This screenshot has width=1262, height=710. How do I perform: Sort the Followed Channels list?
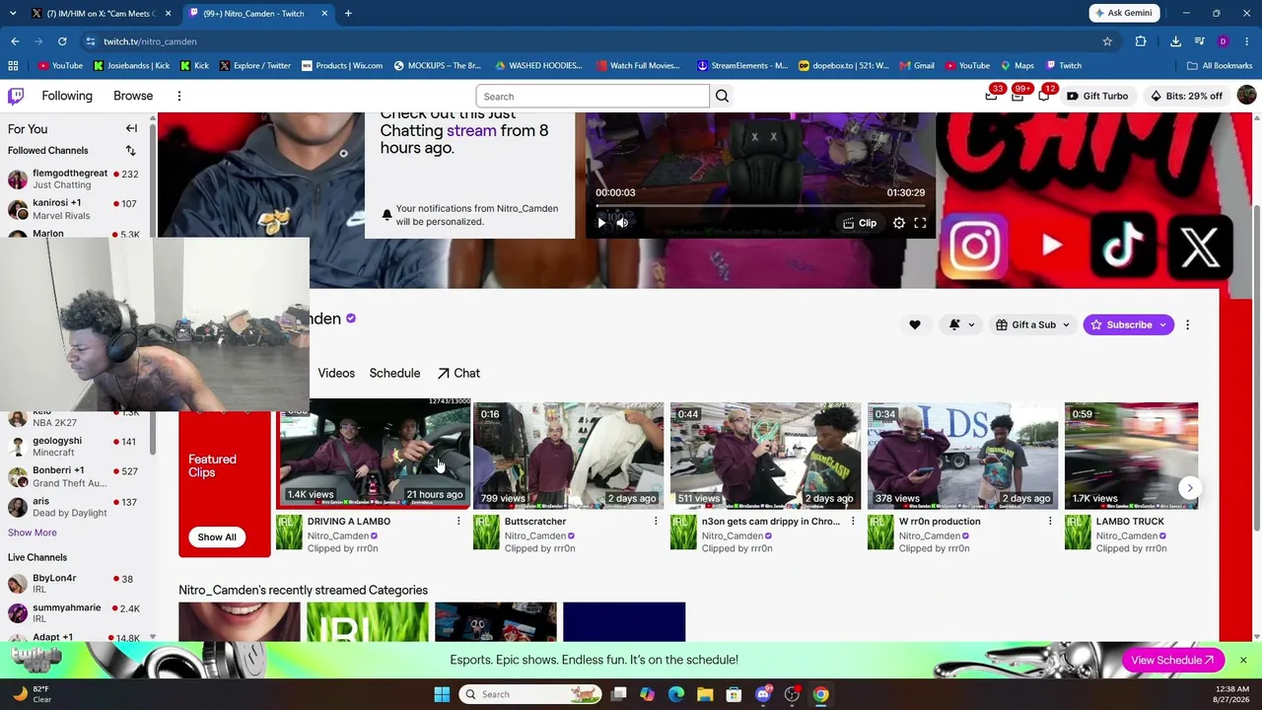(130, 151)
